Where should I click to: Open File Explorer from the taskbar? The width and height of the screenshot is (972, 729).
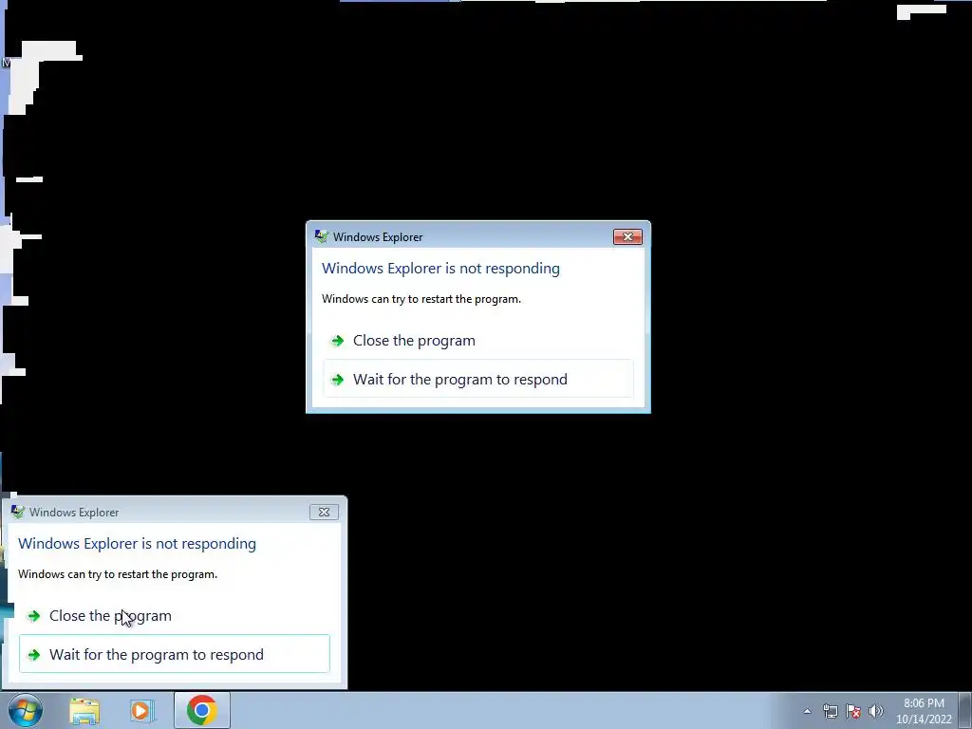coord(84,711)
